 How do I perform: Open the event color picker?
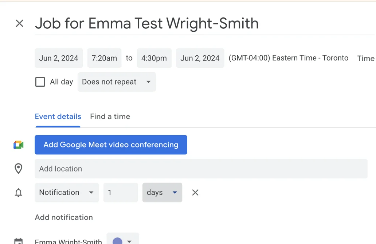122,240
